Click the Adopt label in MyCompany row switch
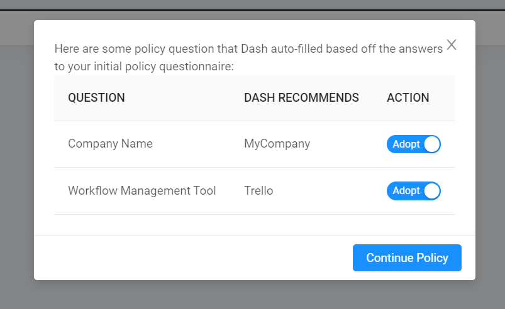Image resolution: width=505 pixels, height=309 pixels. (406, 144)
